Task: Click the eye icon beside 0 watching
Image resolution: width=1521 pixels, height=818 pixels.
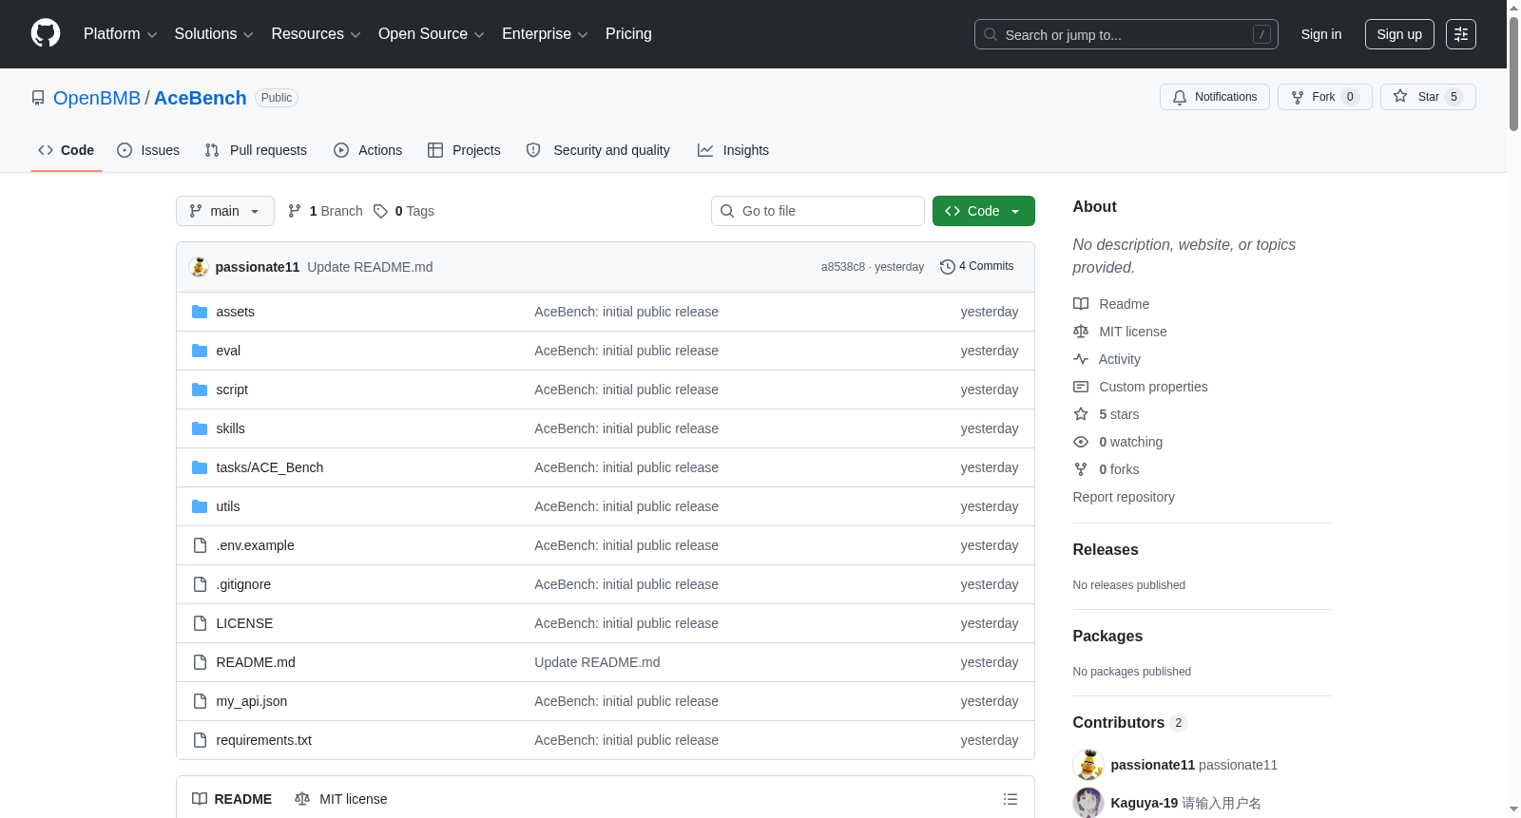Action: point(1081,442)
